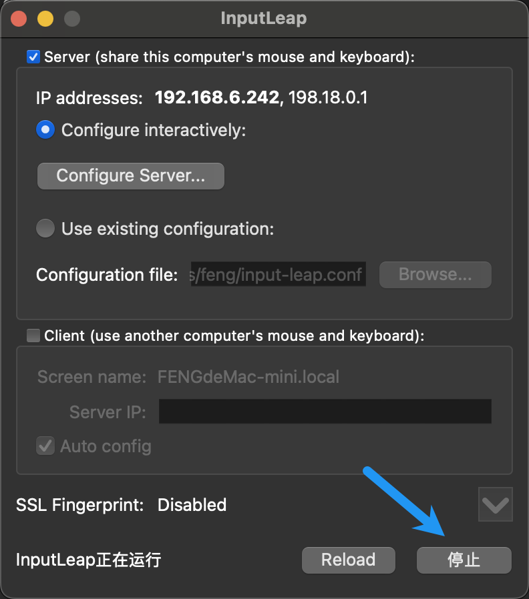The image size is (529, 599).
Task: Click the Configuration file path field
Action: 278,274
